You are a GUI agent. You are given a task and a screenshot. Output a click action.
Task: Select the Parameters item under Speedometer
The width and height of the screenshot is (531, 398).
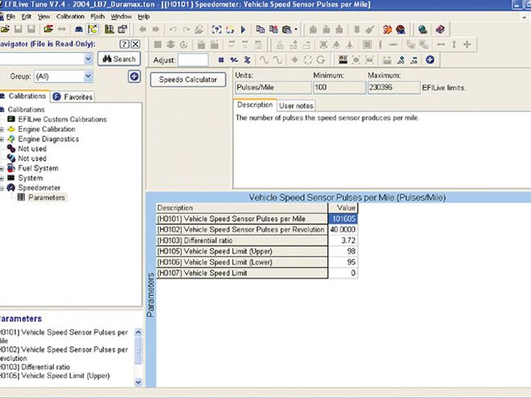pyautogui.click(x=47, y=198)
